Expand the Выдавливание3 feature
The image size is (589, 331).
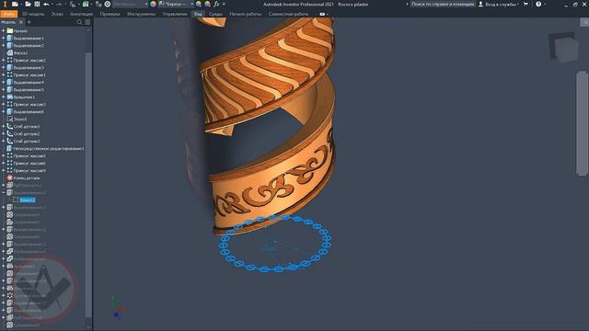(4, 67)
